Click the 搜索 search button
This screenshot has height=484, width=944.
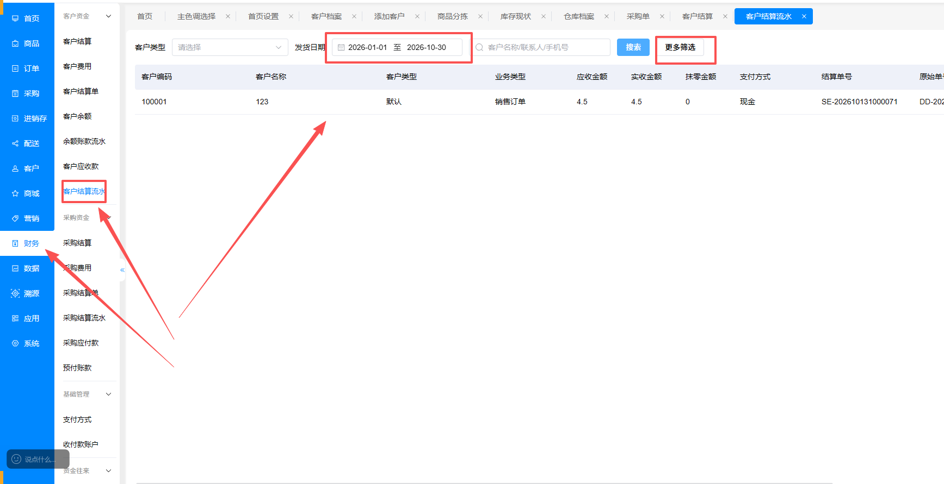click(x=633, y=47)
